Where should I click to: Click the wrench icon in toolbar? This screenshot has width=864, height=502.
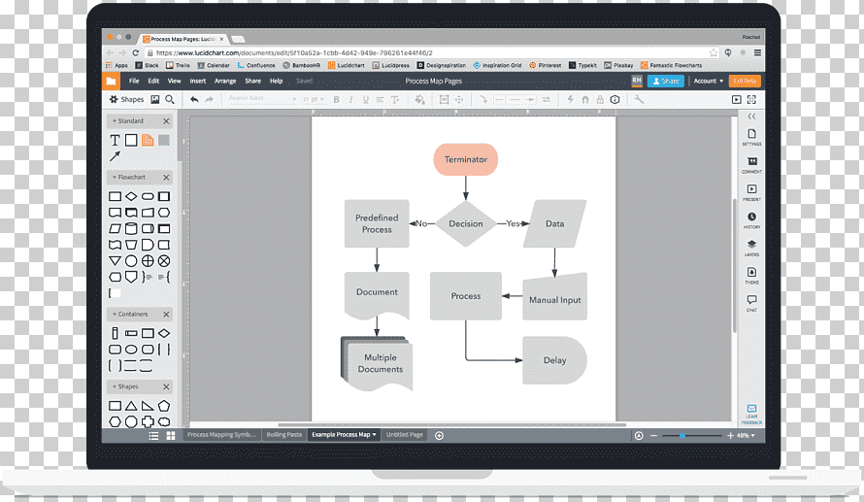click(x=639, y=100)
